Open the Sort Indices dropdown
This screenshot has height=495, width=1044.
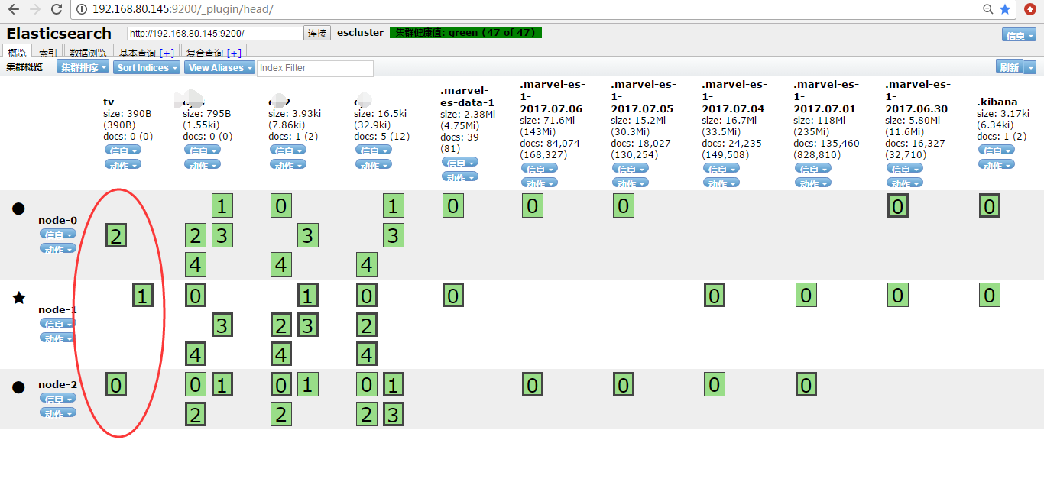(148, 67)
